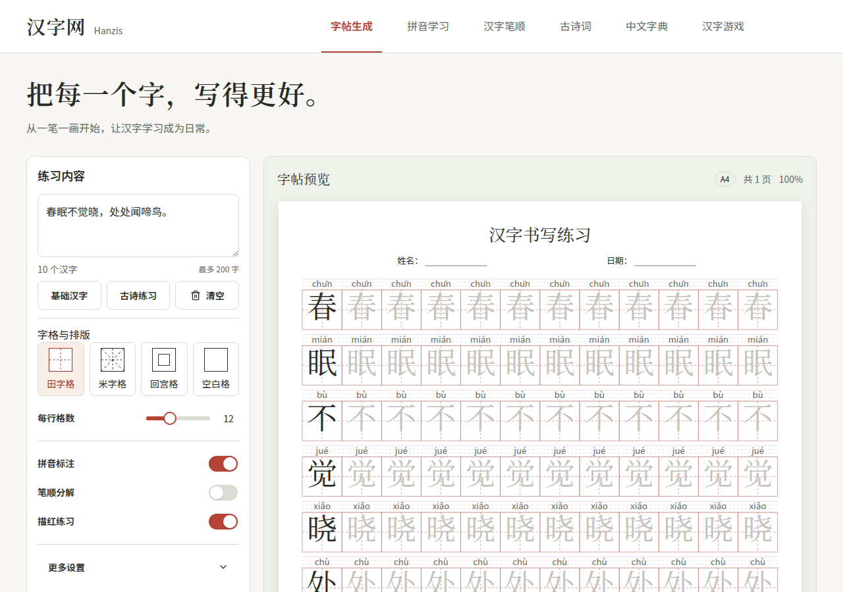The width and height of the screenshot is (843, 592).
Task: Click the 最多 200 字 limit label
Action: [x=219, y=270]
